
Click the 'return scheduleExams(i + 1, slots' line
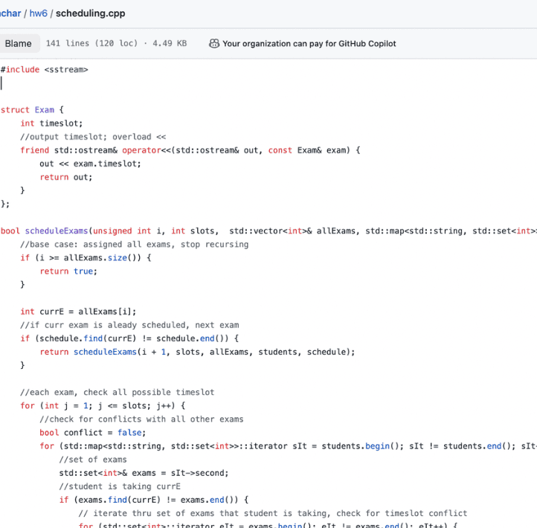(197, 352)
